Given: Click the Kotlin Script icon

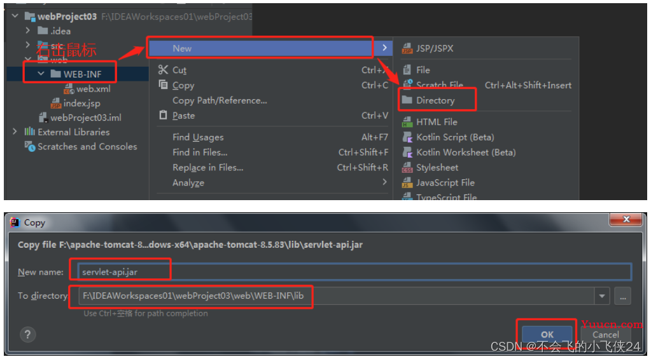Looking at the screenshot, I should coord(407,137).
